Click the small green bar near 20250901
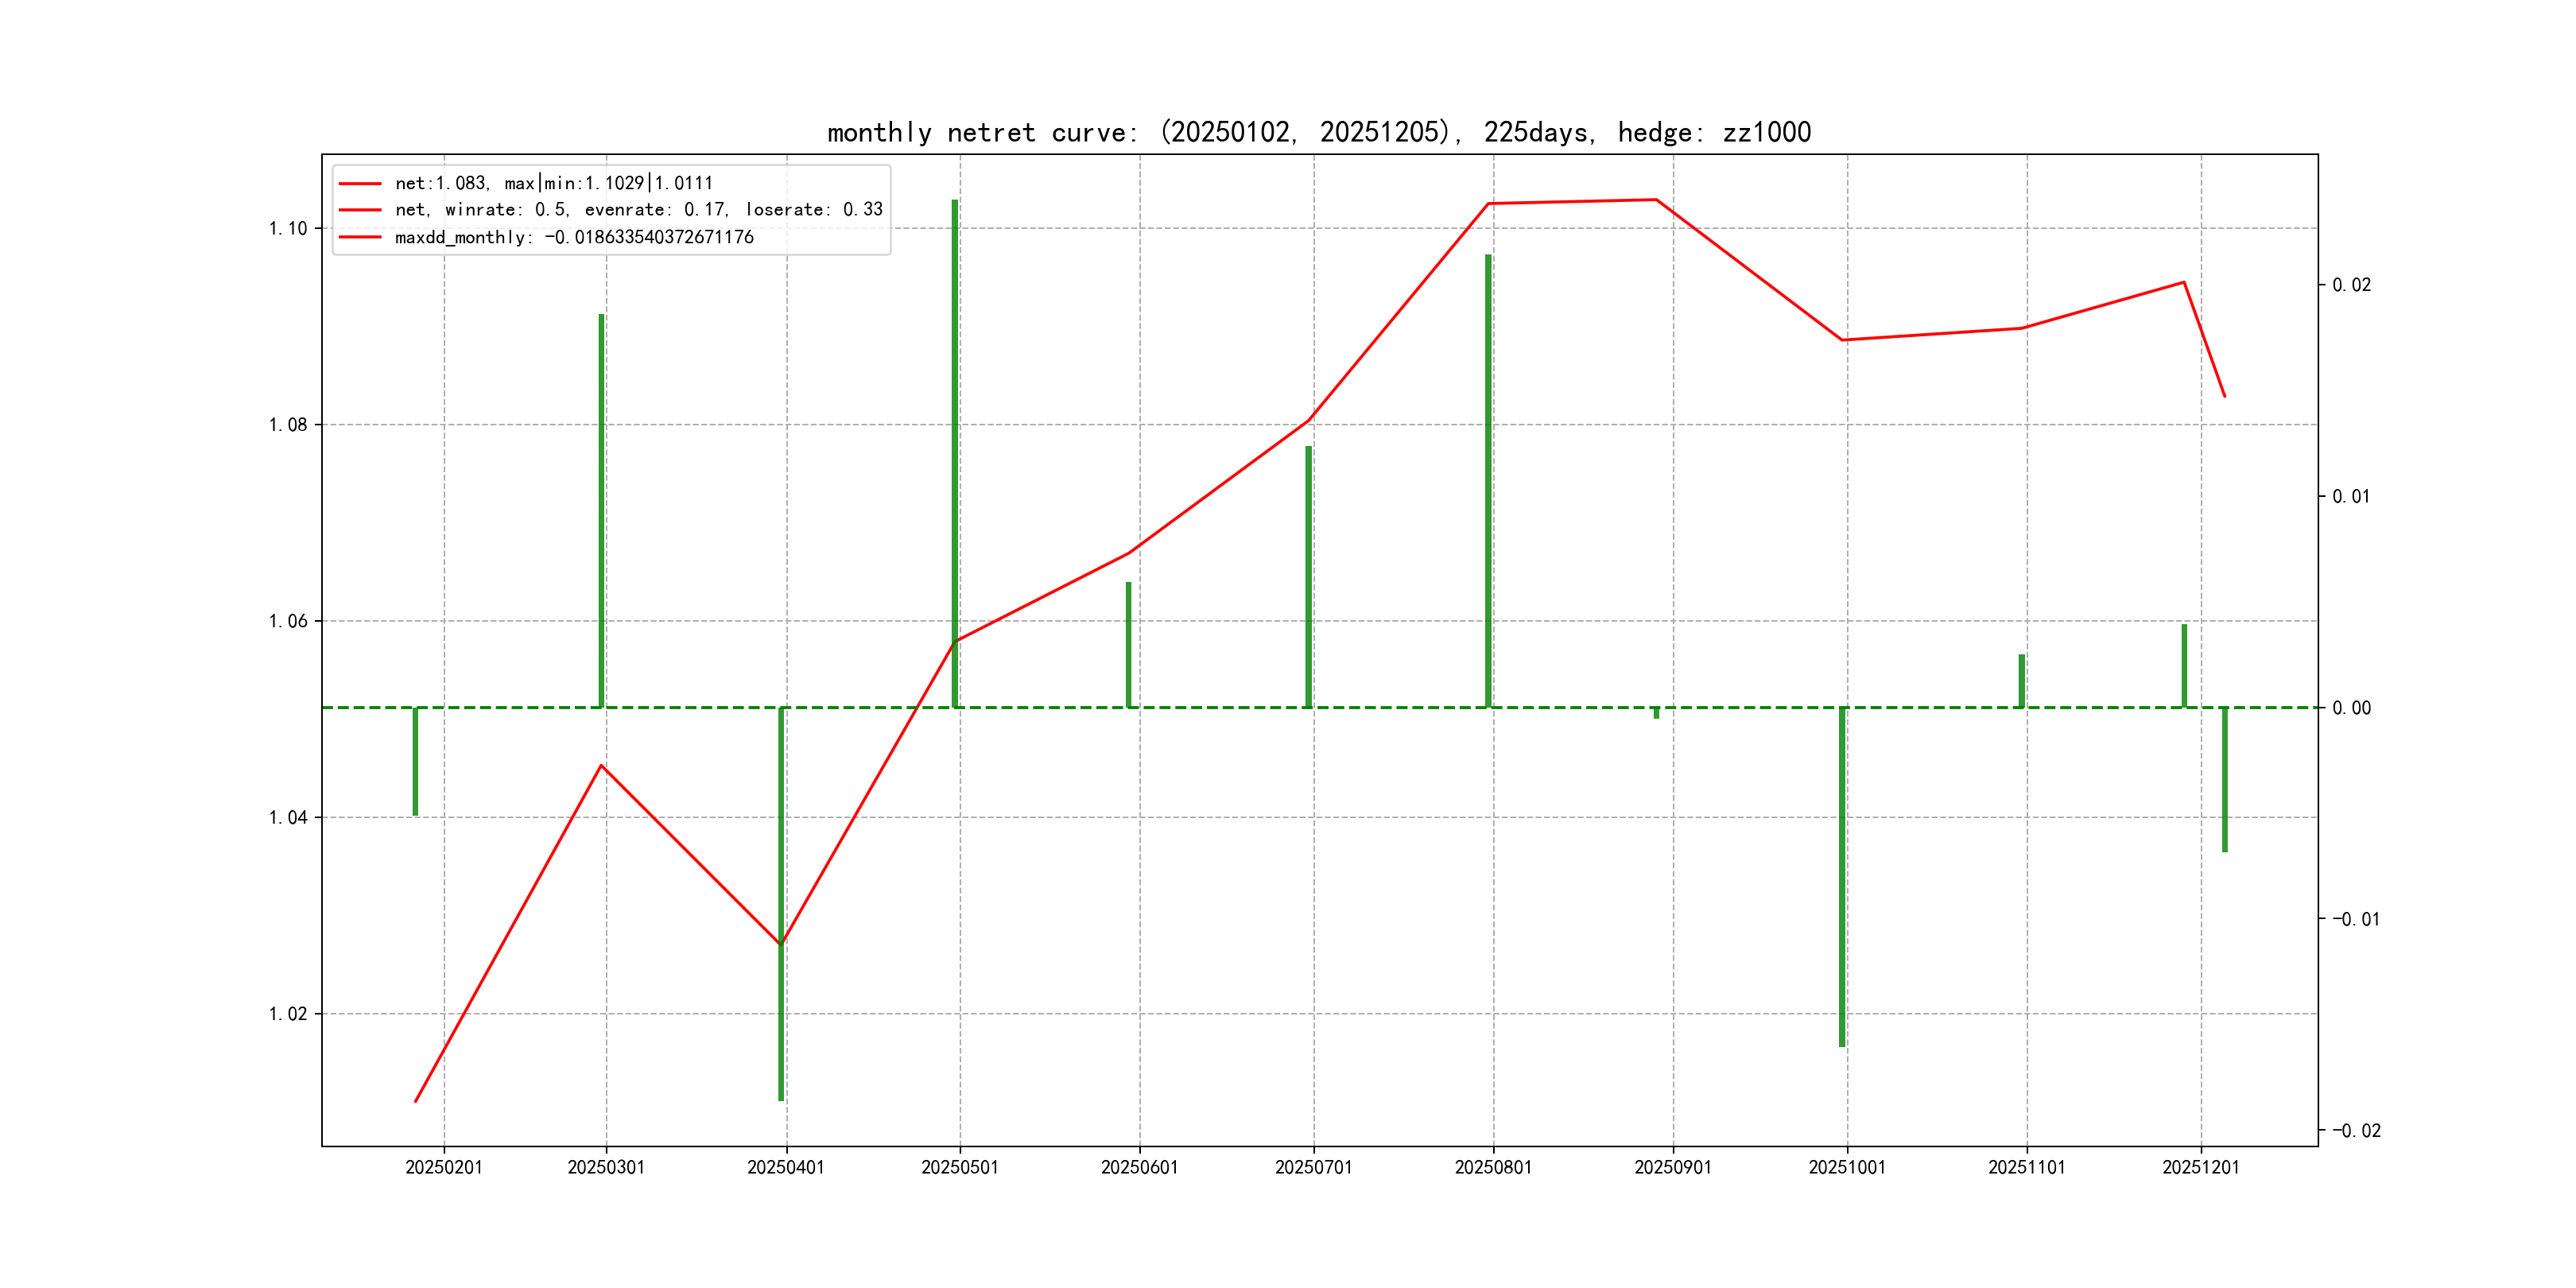Viewport: 2576px width, 1288px height. click(x=1656, y=713)
